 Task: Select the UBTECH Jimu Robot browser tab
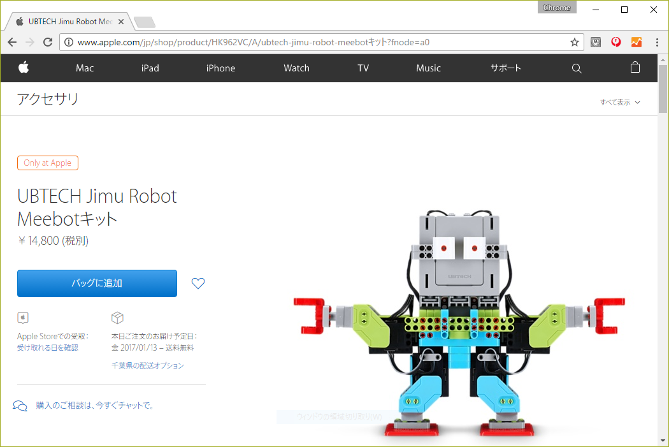(x=69, y=21)
